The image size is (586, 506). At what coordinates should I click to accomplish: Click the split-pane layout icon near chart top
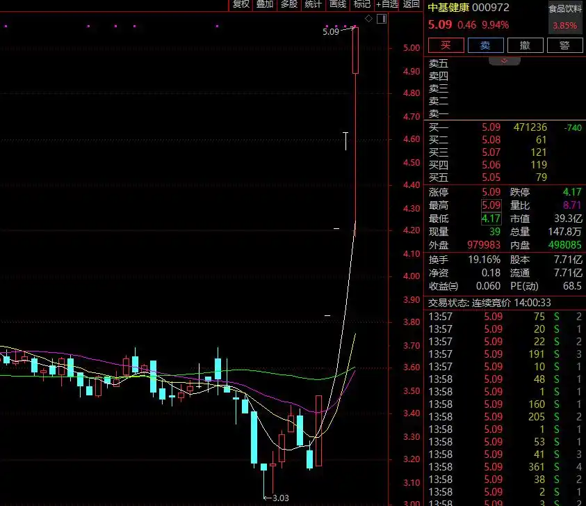[x=383, y=19]
